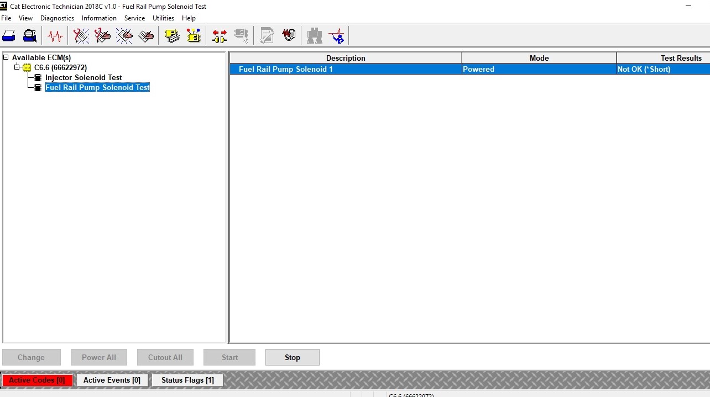Minimize the Cat Electronic Technician window
This screenshot has width=710, height=397.
688,6
